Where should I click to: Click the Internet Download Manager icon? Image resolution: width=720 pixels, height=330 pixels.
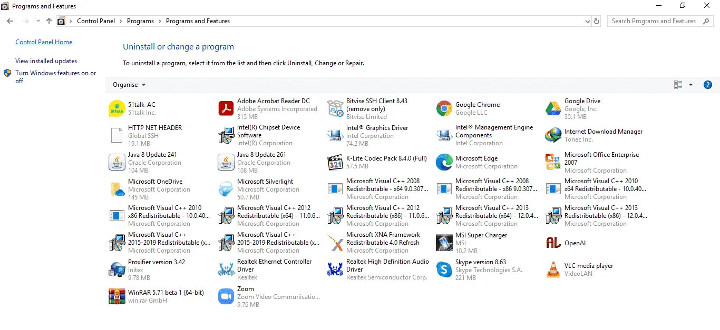553,135
